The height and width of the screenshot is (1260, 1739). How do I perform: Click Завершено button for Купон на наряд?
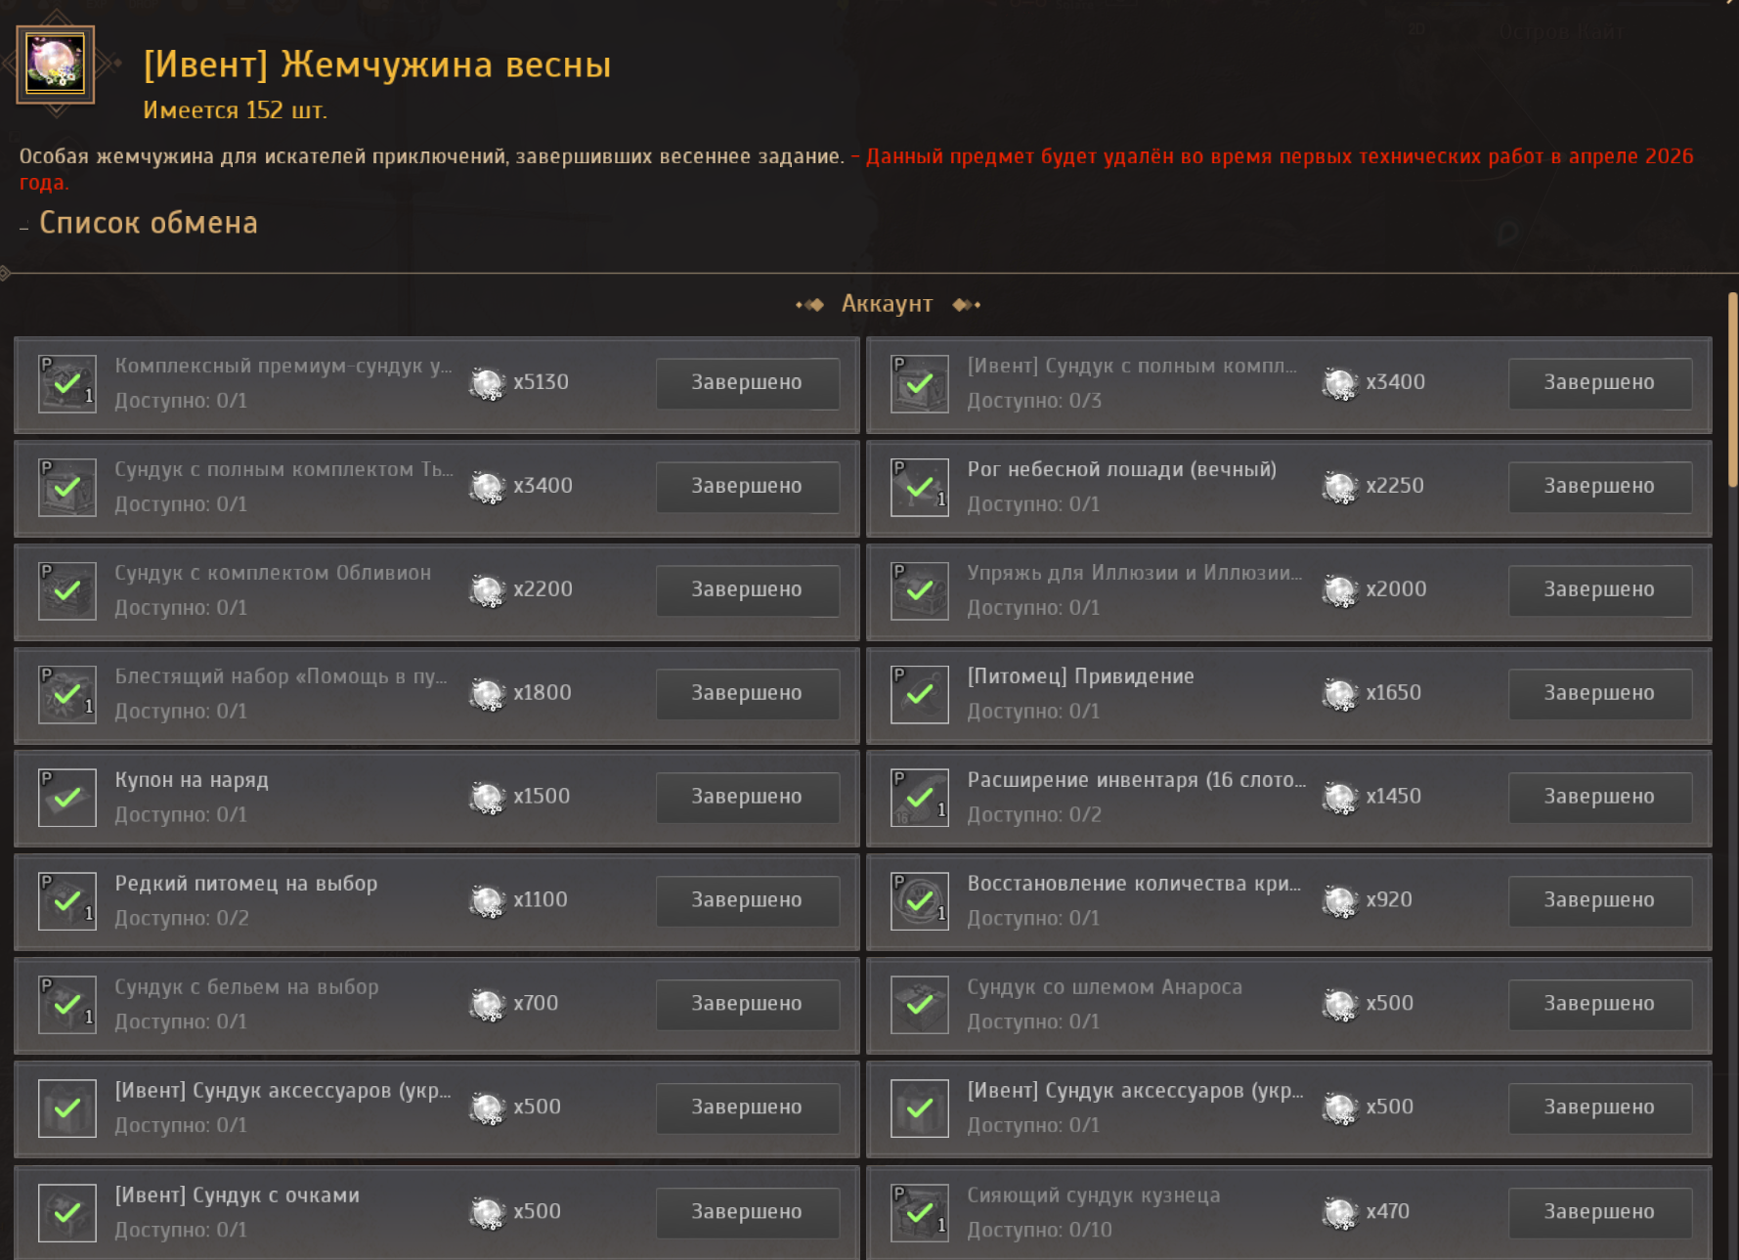(747, 797)
